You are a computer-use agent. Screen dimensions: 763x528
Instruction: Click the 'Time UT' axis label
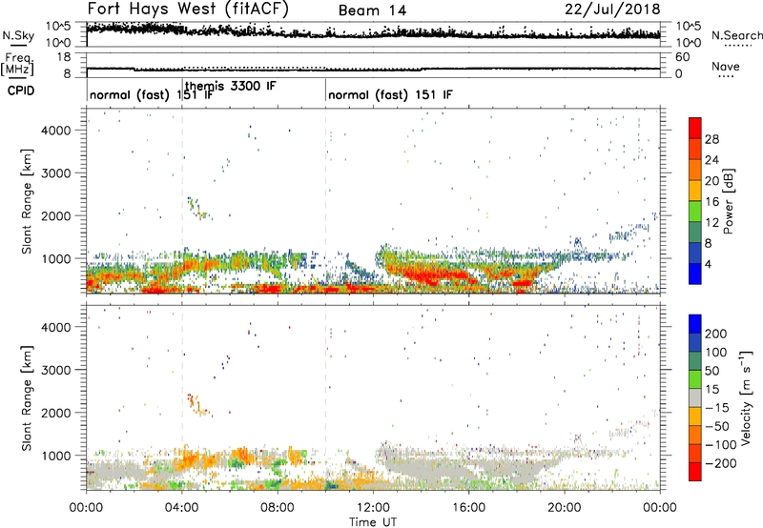tap(373, 522)
